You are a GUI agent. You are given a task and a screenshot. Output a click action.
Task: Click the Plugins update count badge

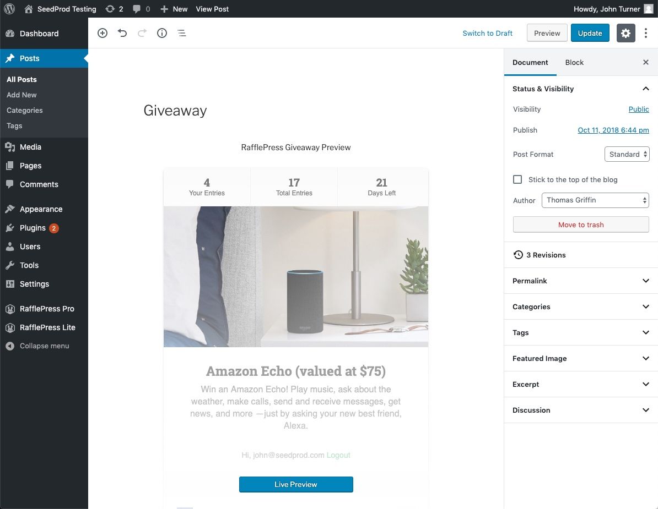point(53,228)
